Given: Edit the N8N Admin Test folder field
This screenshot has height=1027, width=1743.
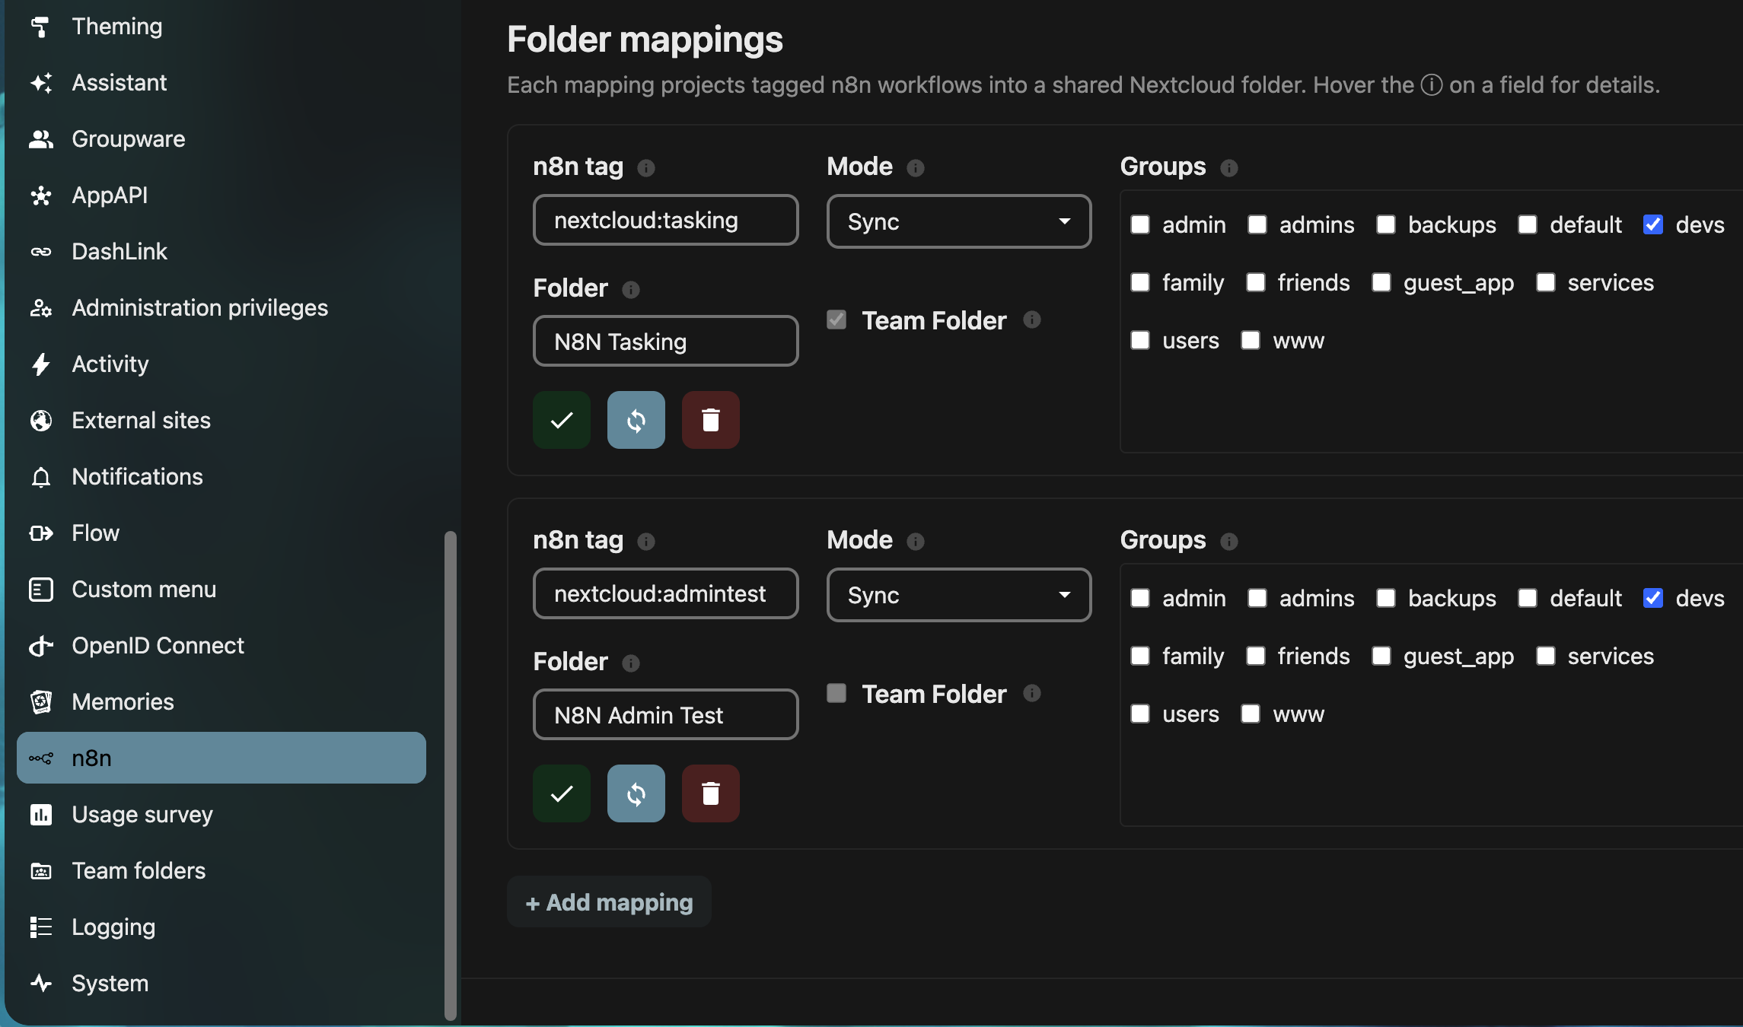Looking at the screenshot, I should (x=666, y=714).
